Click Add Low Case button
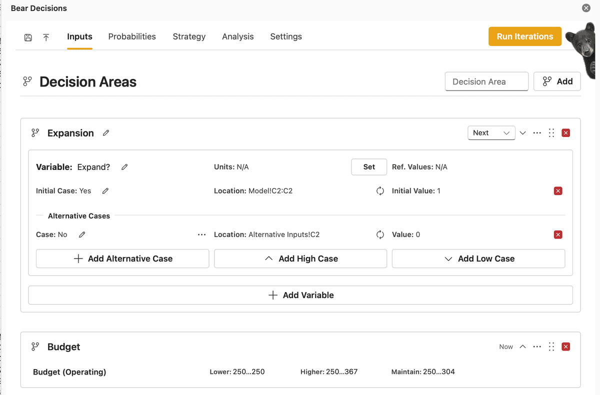 tap(478, 258)
